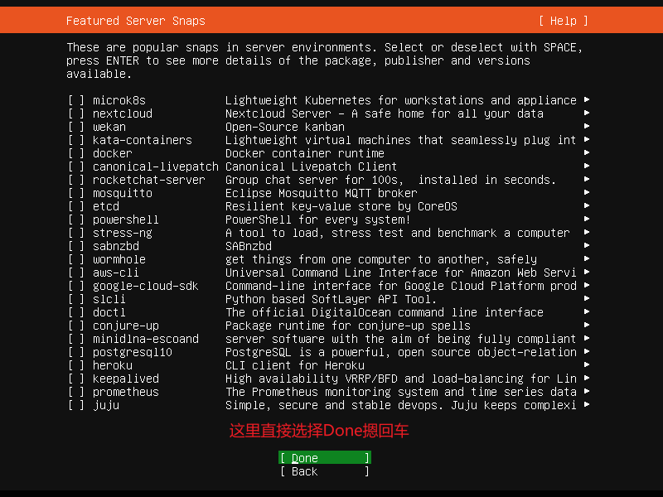The image size is (663, 497).
Task: Click "Eclipse Mosquitto MQTT broker" description
Action: pos(322,193)
